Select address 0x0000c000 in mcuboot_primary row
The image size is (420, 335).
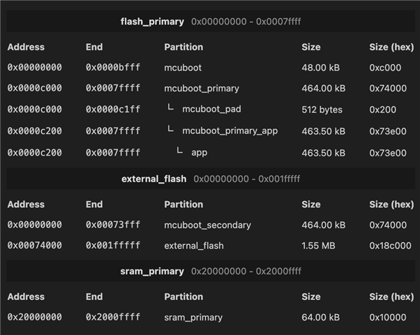(35, 88)
